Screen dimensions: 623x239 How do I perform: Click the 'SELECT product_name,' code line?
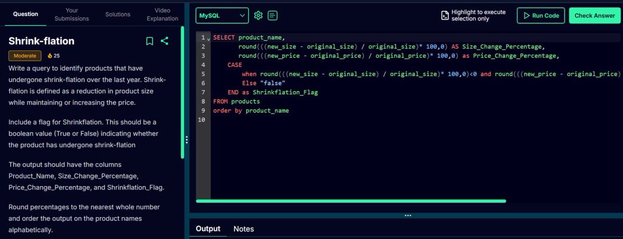249,38
